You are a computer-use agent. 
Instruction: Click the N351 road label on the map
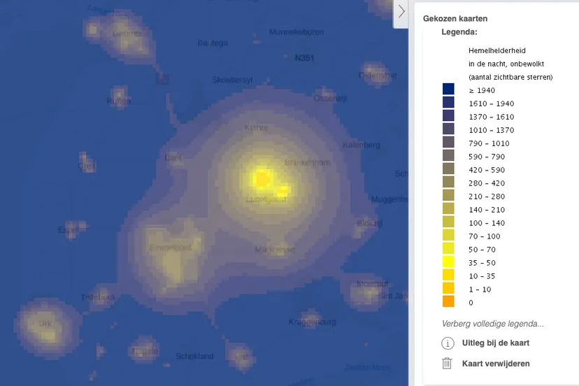tap(304, 58)
